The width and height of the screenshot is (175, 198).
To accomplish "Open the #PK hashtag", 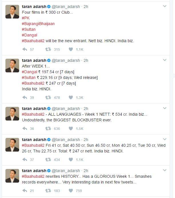I will click(x=26, y=18).
